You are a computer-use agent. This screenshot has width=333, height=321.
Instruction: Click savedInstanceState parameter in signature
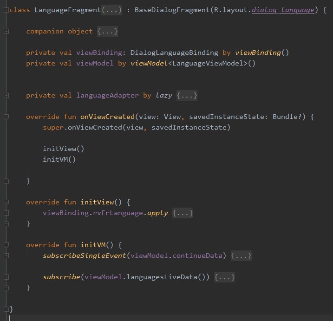(227, 117)
